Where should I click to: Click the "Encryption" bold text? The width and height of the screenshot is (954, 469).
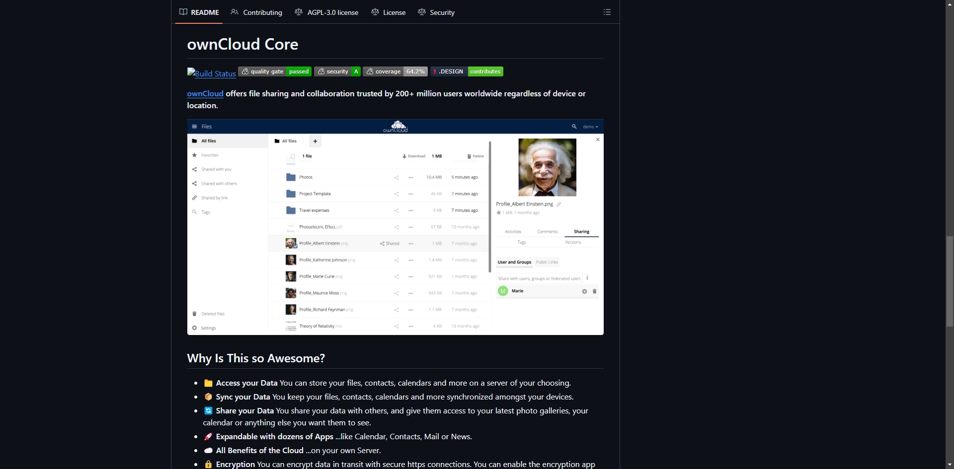click(x=236, y=465)
